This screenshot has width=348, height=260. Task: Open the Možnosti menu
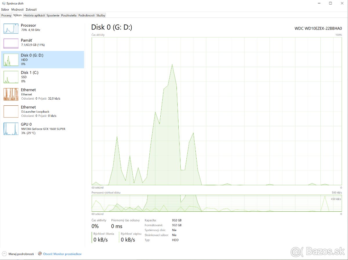[x=17, y=10]
